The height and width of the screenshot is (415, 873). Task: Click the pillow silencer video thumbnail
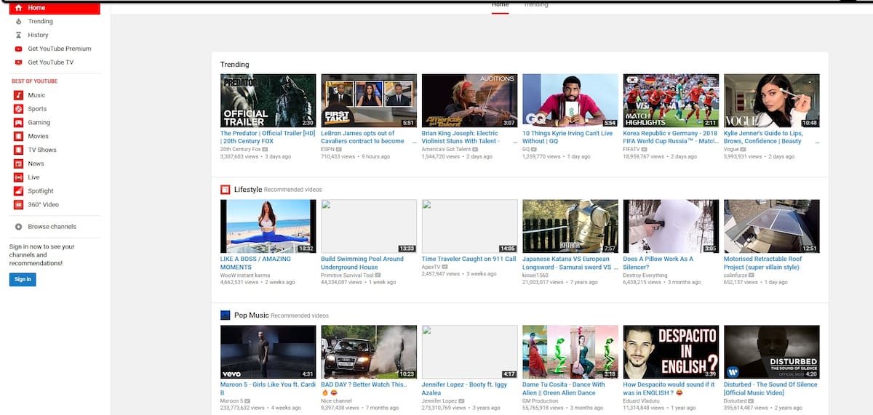coord(671,226)
